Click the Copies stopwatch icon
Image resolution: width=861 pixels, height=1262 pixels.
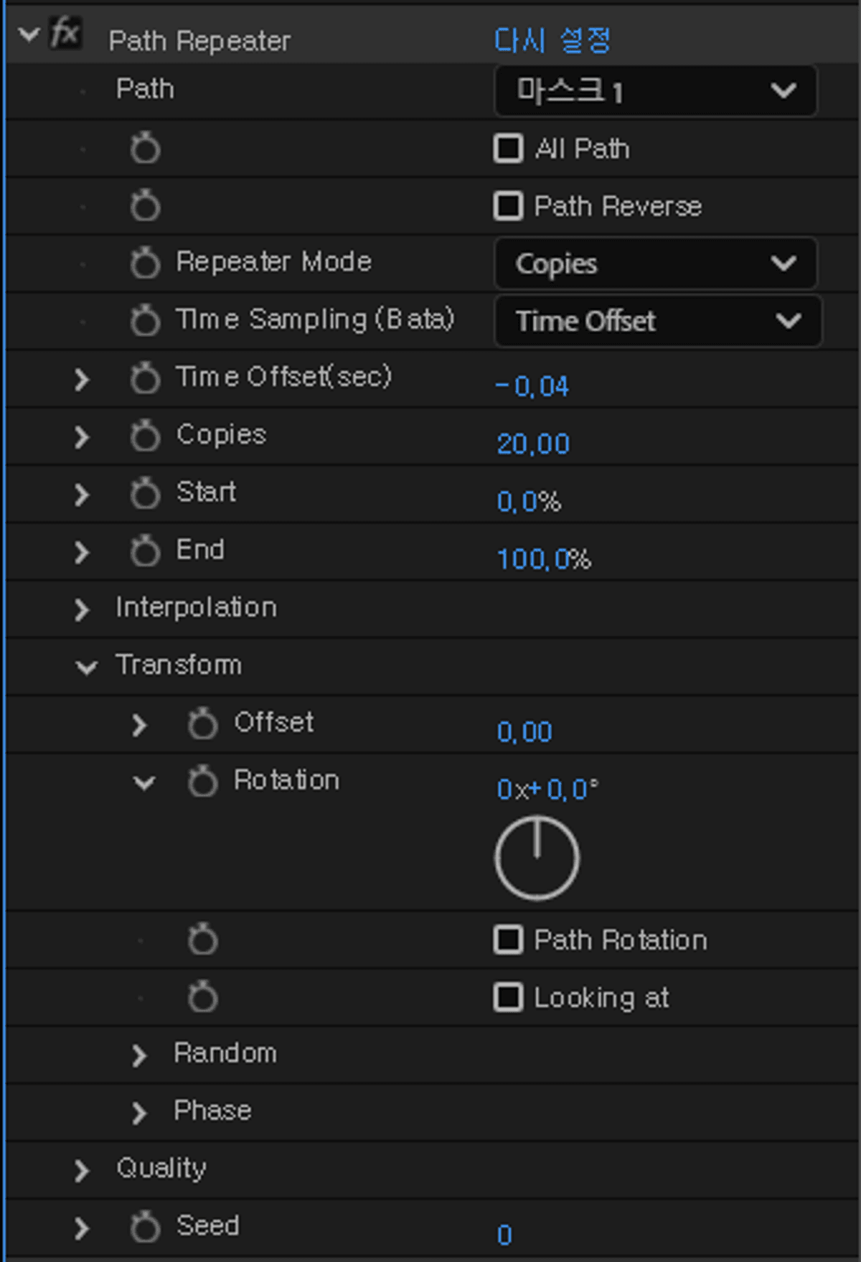tap(145, 436)
